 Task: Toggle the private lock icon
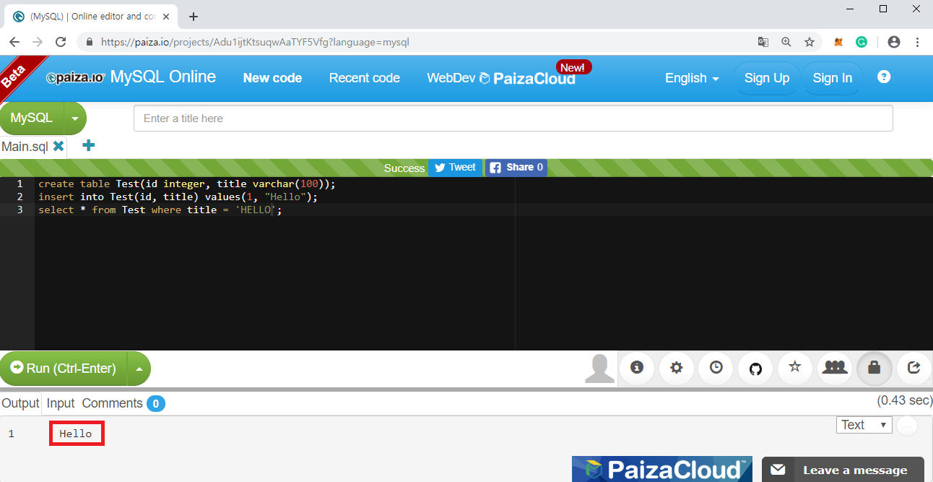click(875, 368)
